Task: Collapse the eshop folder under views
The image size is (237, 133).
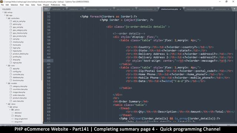Action: point(8,107)
